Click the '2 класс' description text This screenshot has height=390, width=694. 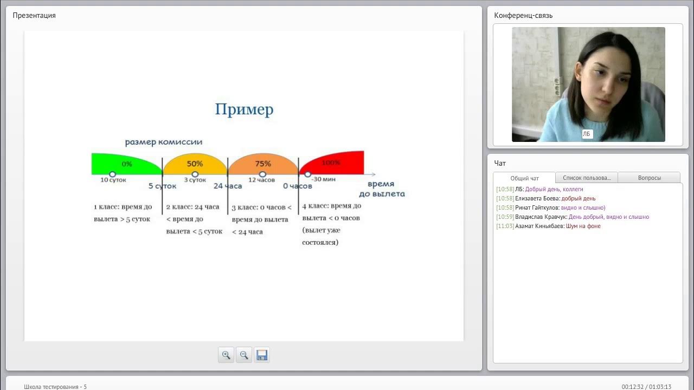(x=194, y=219)
